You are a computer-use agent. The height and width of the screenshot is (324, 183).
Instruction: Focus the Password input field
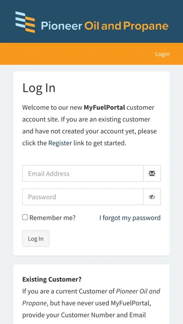click(x=83, y=197)
